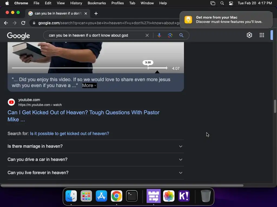Open the Apple menu

point(7,3)
